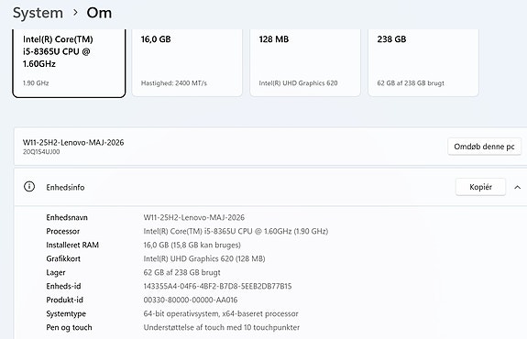Click Intel(R) UHD Graphics 620 card subtitle
Image resolution: width=527 pixels, height=339 pixels.
tap(298, 83)
